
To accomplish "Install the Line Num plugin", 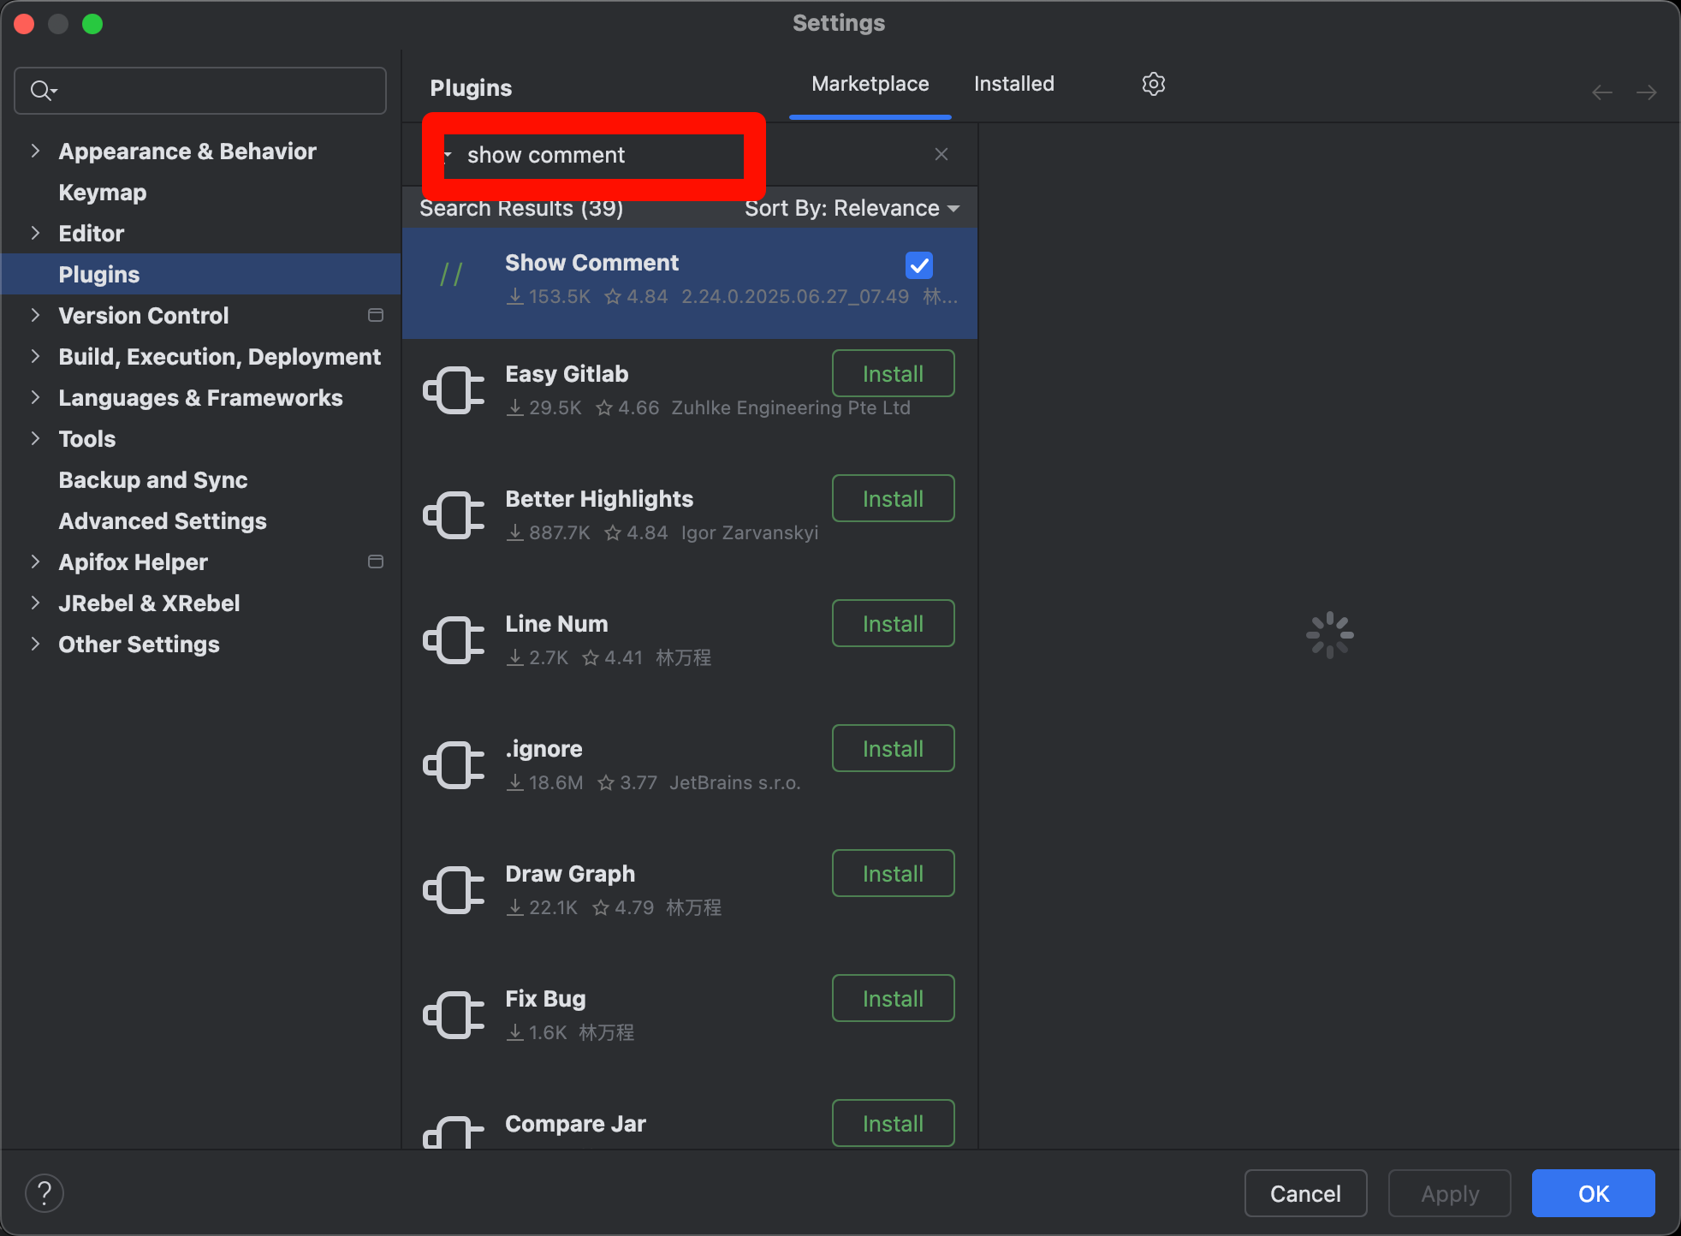I will coord(893,624).
